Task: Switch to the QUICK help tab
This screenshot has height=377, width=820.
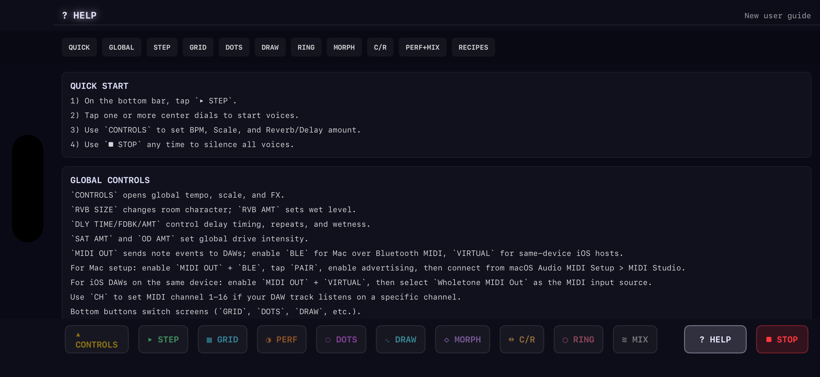Action: pos(79,47)
